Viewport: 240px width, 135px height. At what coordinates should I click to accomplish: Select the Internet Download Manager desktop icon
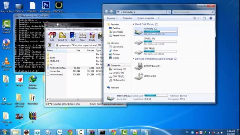33,82
